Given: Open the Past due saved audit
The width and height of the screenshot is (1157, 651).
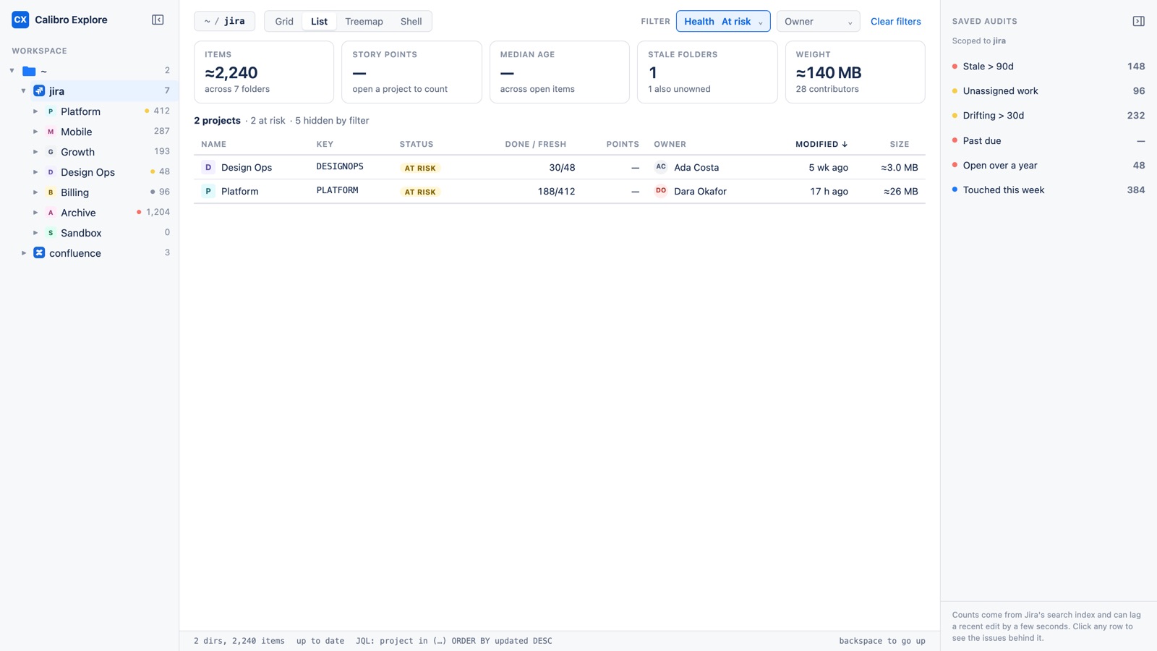Looking at the screenshot, I should (1049, 140).
